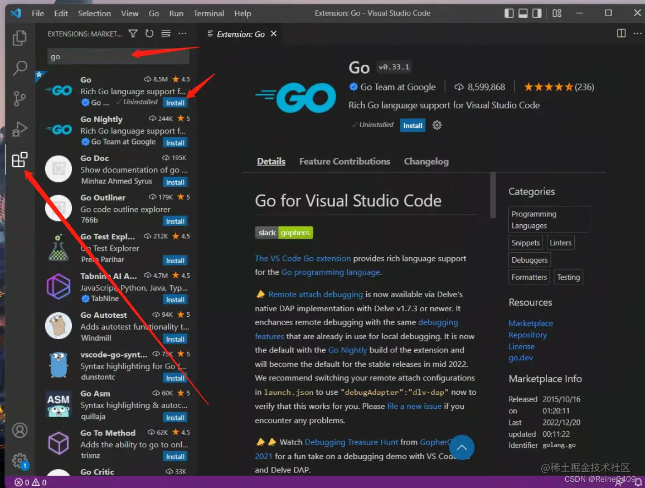Install the Go Autotest extension
Viewport: 645px width, 488px height.
click(x=175, y=339)
